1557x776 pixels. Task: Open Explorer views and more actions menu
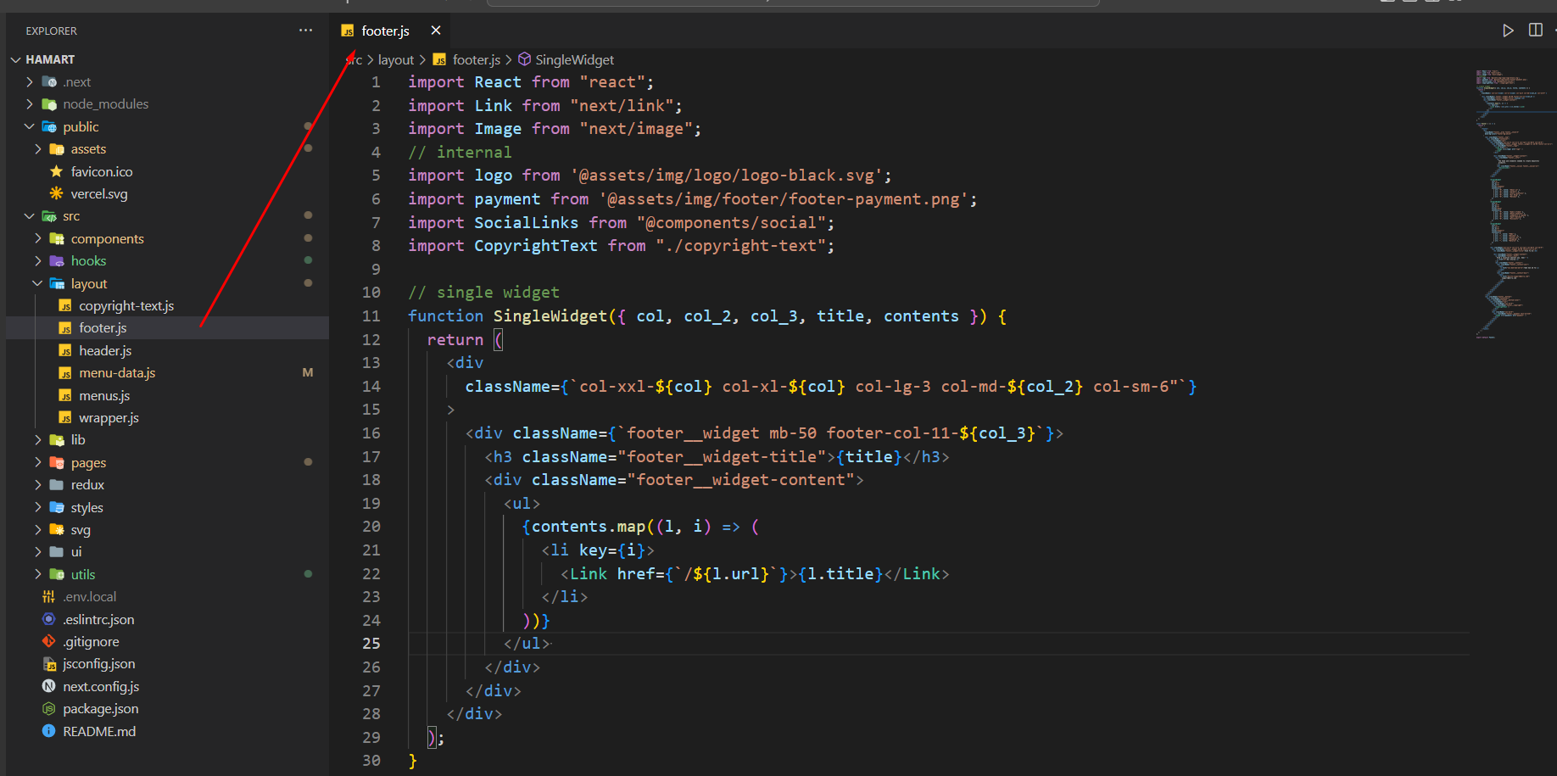(305, 31)
